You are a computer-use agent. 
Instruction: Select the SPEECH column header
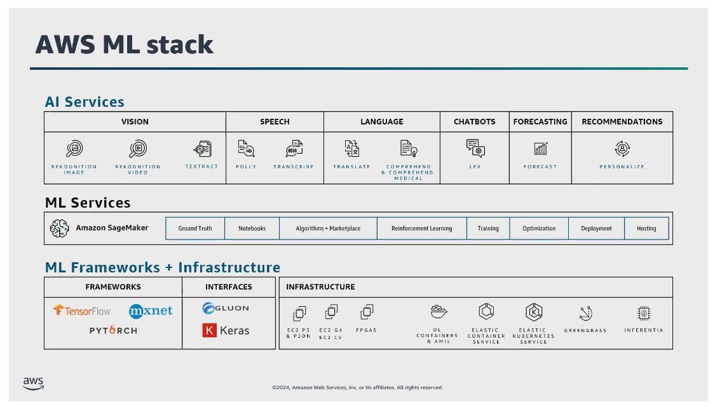[x=275, y=122]
